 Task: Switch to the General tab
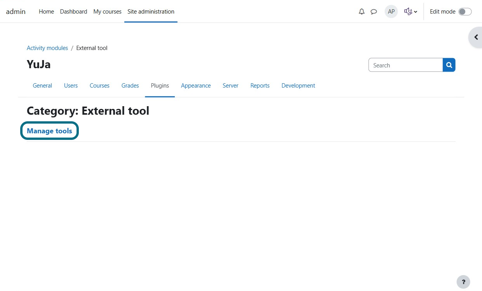point(42,86)
